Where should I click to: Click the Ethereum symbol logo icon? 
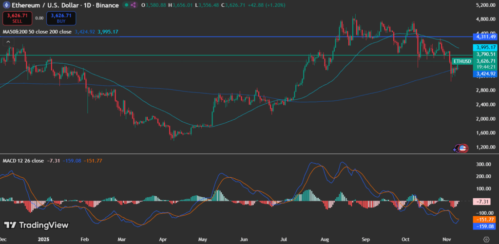[x=7, y=5]
